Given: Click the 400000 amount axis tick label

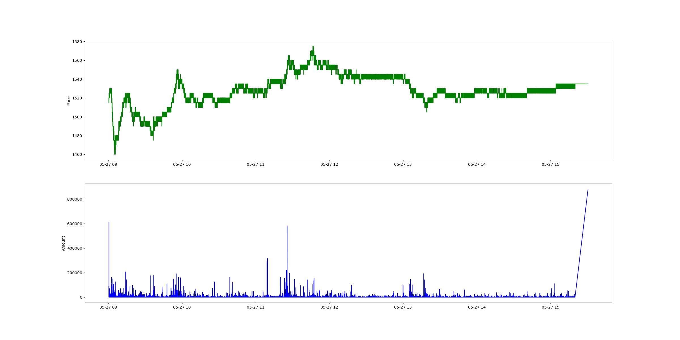Looking at the screenshot, I should (75, 248).
